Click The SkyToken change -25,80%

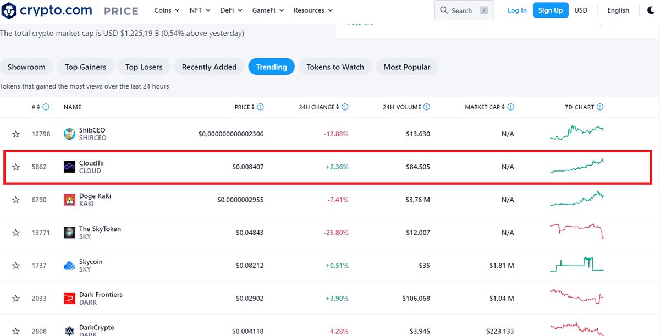[335, 233]
